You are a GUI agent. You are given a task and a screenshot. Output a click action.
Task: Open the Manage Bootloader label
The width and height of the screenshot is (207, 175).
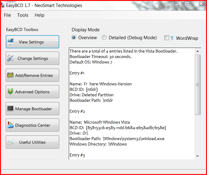tap(33, 109)
